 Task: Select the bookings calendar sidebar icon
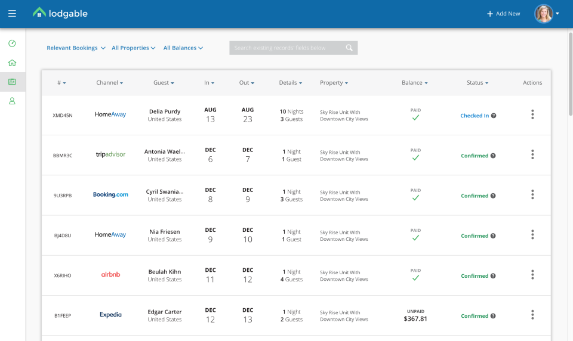point(12,82)
